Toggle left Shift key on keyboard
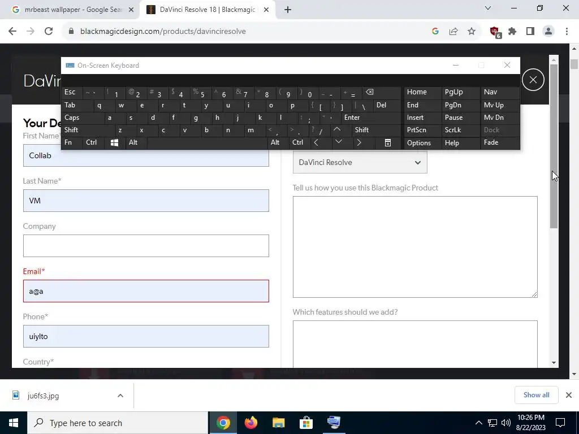Image resolution: width=579 pixels, height=434 pixels. [88, 130]
